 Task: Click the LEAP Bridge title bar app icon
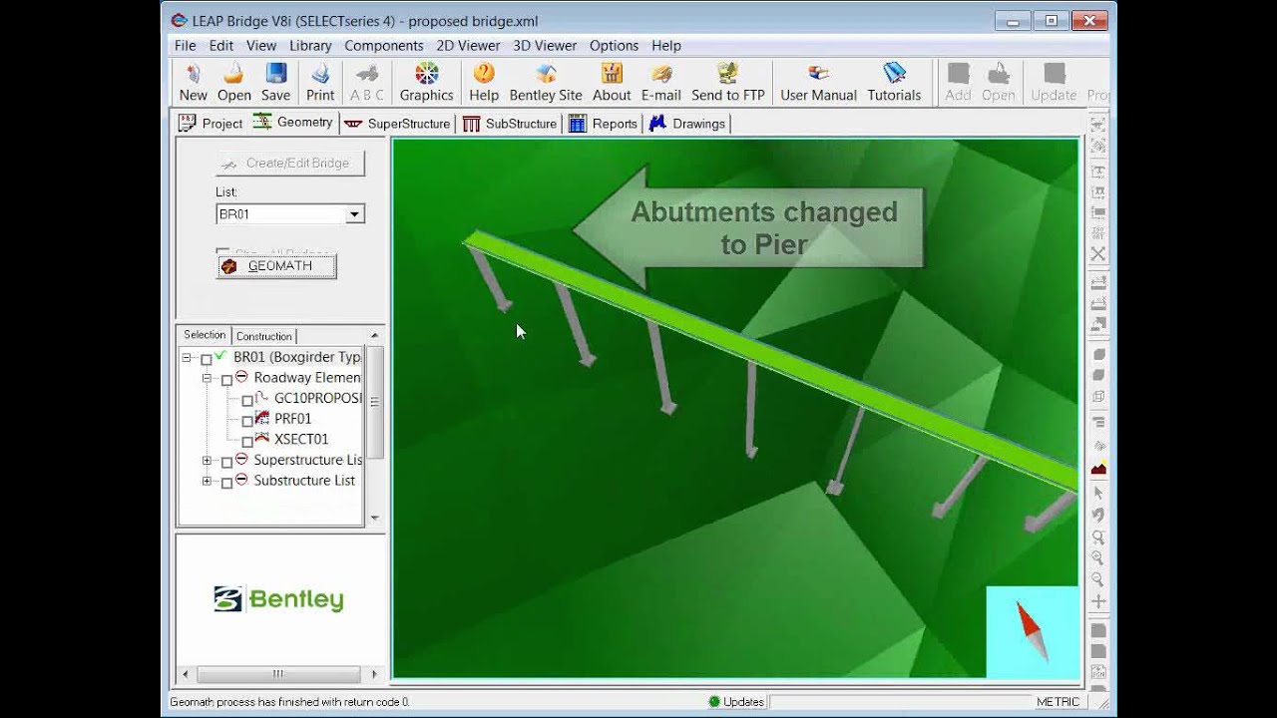pyautogui.click(x=179, y=20)
